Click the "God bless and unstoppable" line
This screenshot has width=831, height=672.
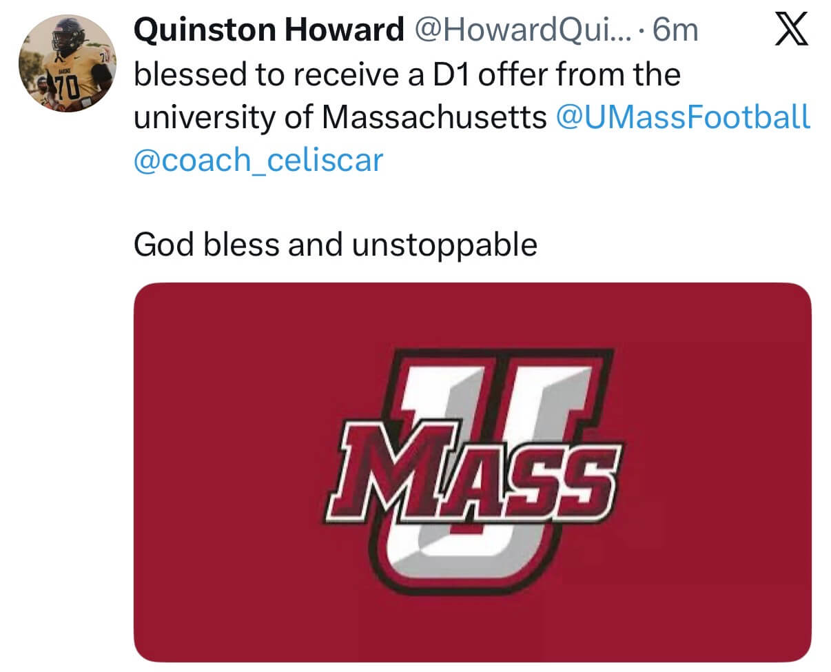(x=336, y=245)
